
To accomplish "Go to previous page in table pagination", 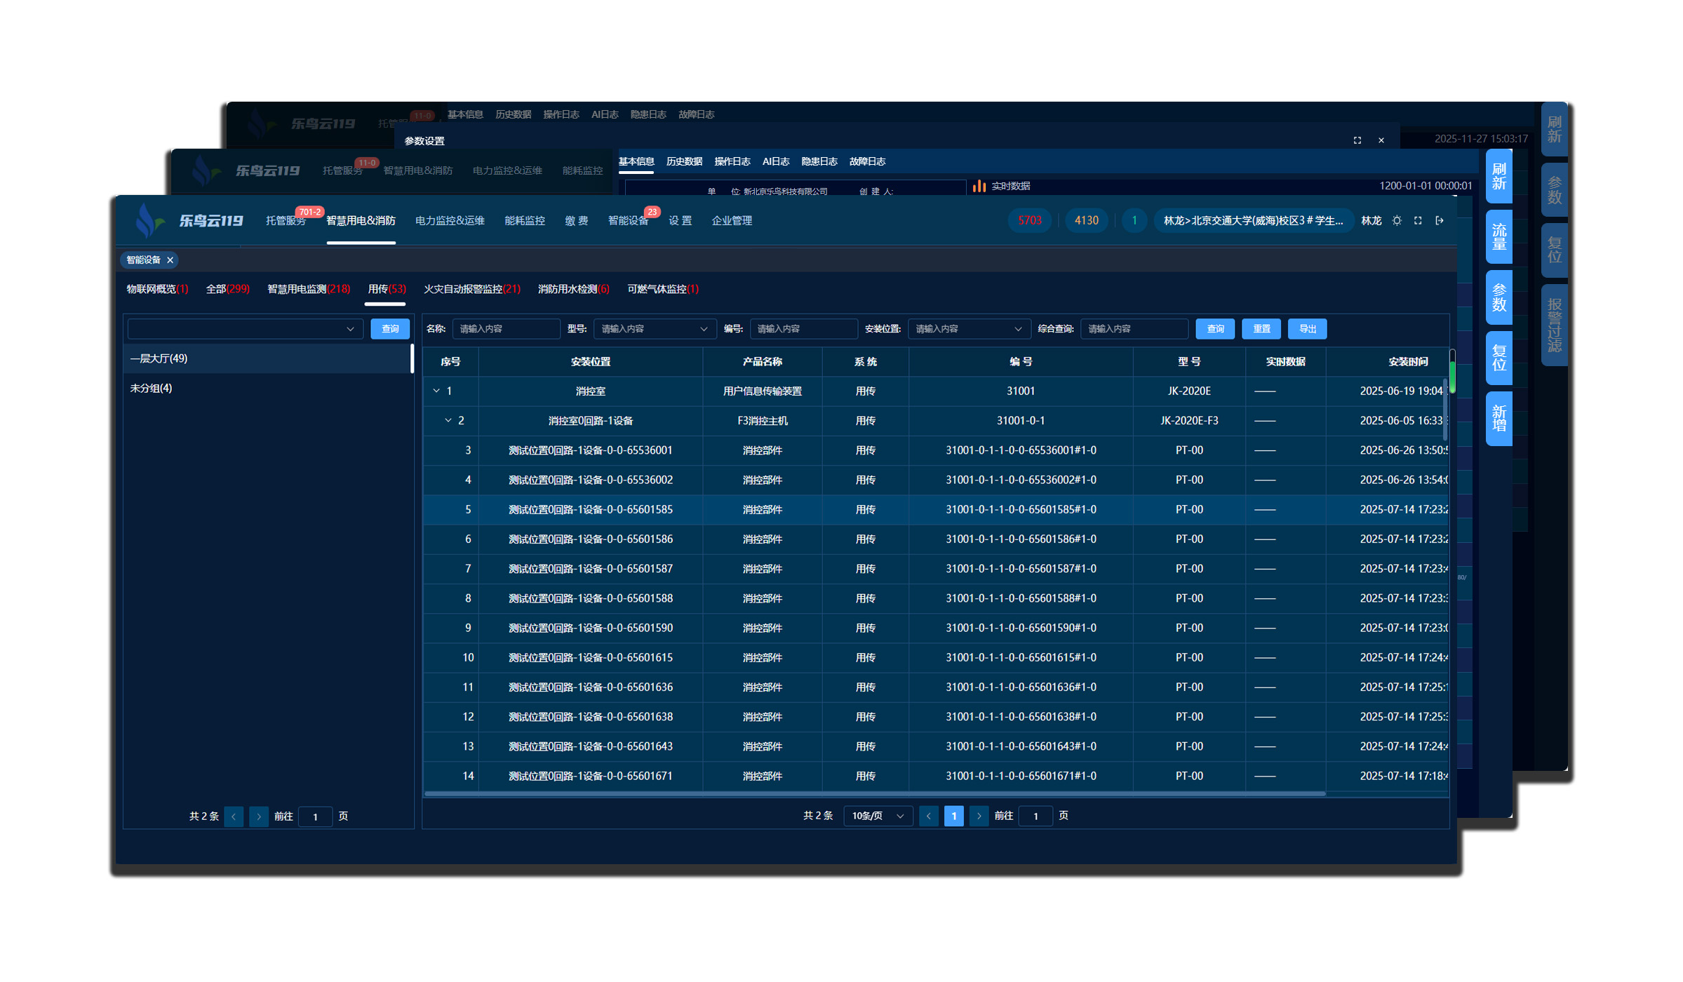I will click(x=928, y=816).
